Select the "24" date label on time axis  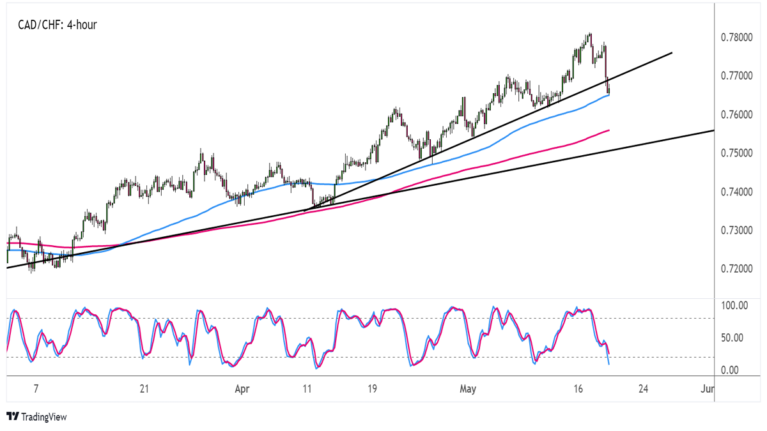644,389
